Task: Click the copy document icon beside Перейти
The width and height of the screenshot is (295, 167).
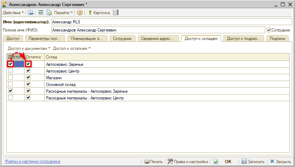Action: (x=49, y=13)
